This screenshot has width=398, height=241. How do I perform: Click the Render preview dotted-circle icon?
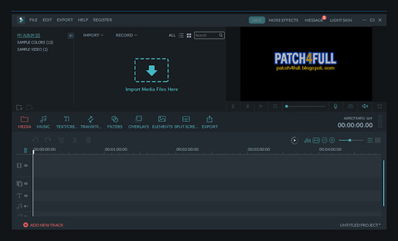point(294,140)
